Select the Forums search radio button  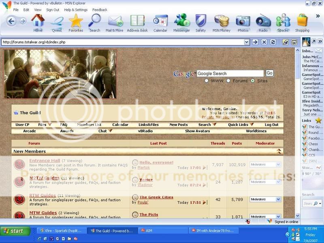[x=228, y=81]
